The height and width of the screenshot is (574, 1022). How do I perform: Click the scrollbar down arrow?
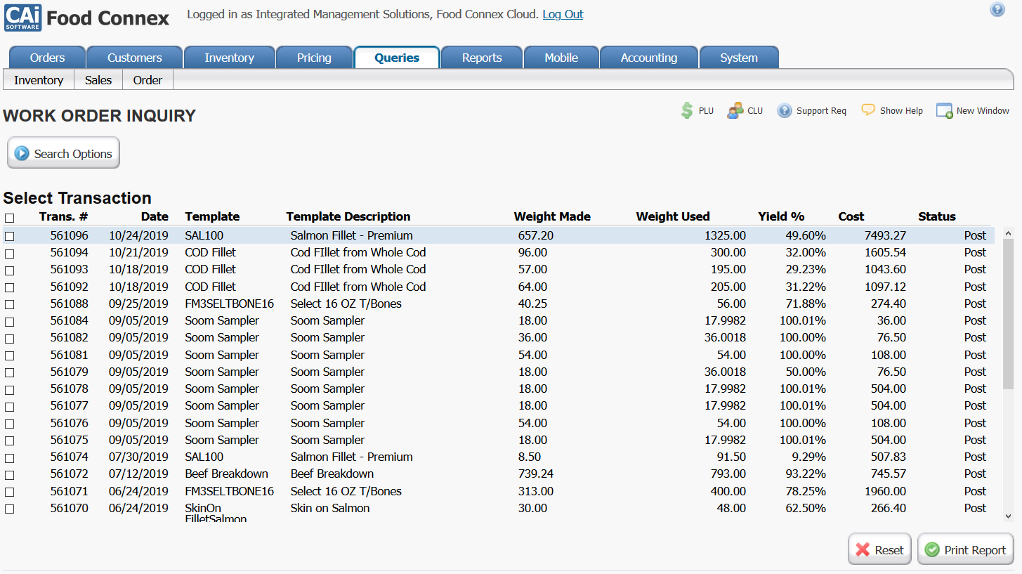tap(1009, 516)
